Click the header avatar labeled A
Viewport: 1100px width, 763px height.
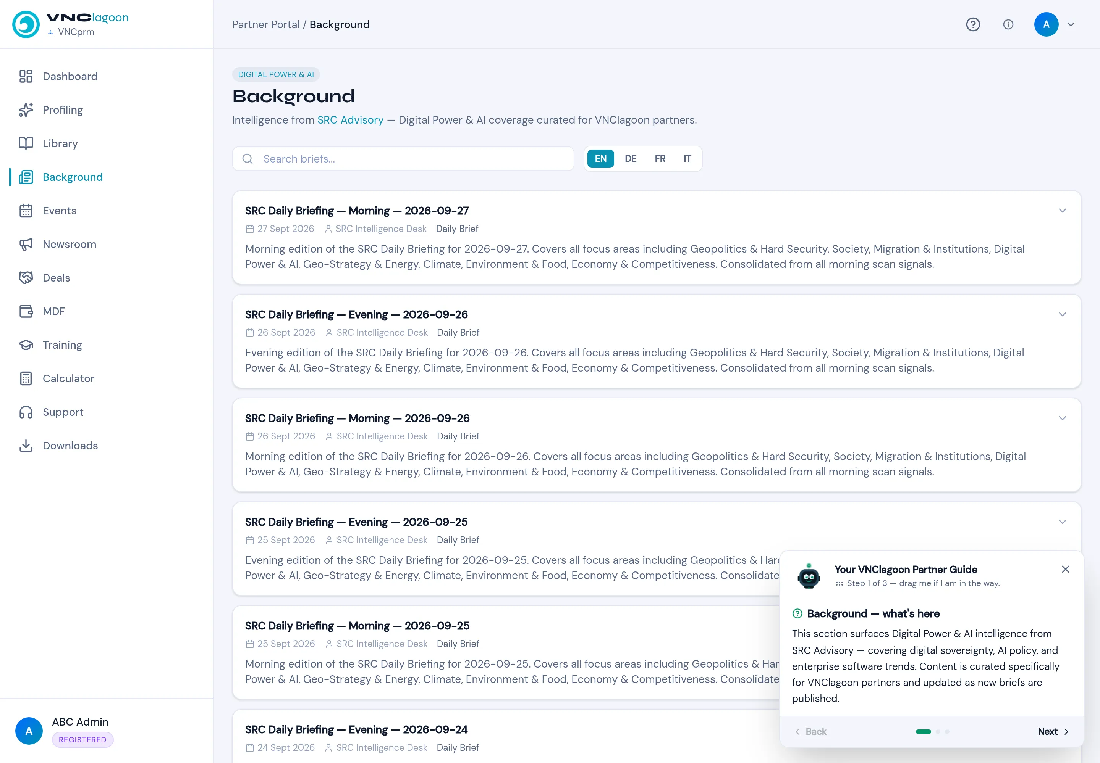(x=1046, y=24)
